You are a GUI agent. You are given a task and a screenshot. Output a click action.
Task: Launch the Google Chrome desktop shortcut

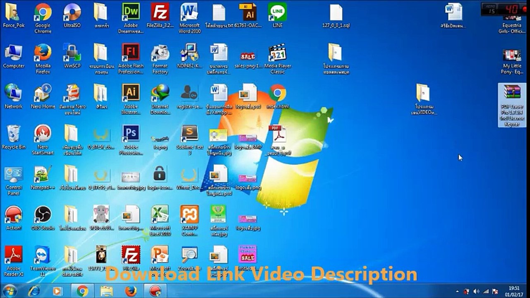tap(43, 18)
